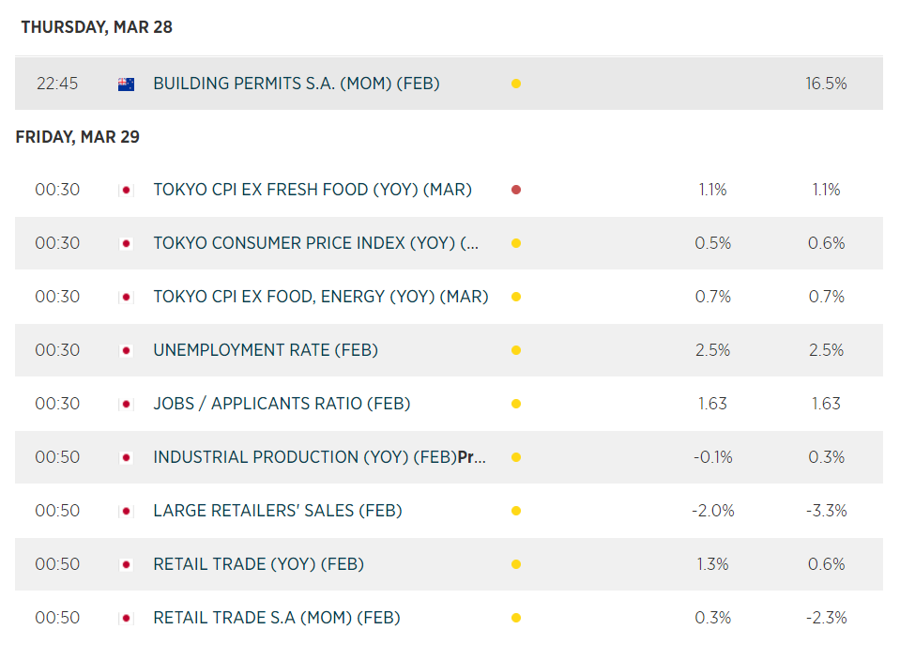Screen dimensions: 900x645
Task: Click yellow volatility dot for Industrial Production
Action: [516, 457]
